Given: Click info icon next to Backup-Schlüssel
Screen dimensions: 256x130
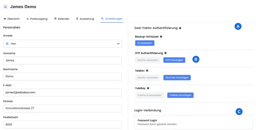Looking at the screenshot, I should (x=161, y=37).
